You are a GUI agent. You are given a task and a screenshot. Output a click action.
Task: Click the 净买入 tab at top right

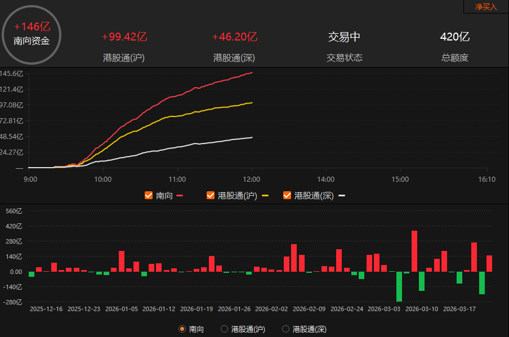point(486,7)
